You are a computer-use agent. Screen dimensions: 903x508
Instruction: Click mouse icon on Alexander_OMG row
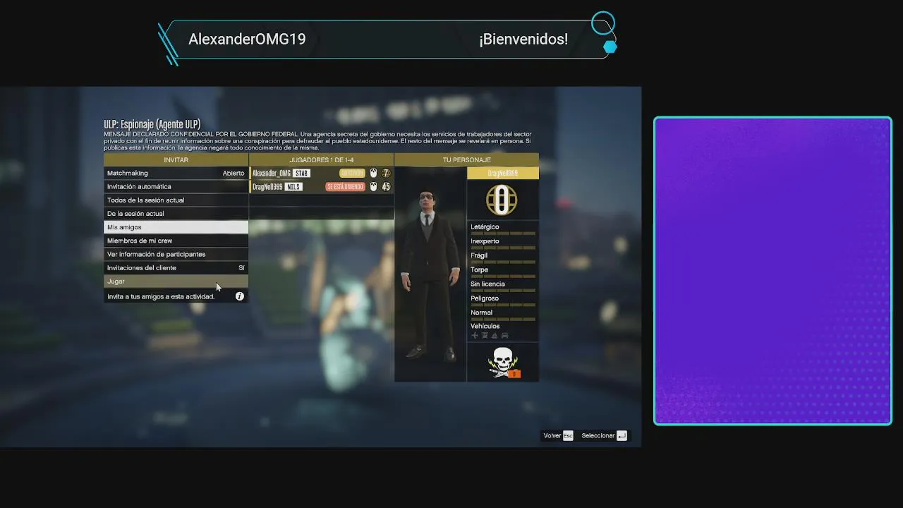374,173
